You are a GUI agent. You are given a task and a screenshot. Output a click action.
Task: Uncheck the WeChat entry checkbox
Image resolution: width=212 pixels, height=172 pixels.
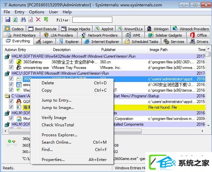coord(11,90)
